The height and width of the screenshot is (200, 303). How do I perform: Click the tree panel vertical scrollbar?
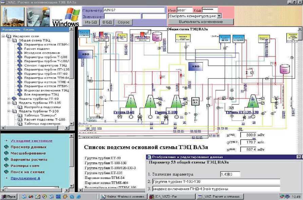click(72, 76)
